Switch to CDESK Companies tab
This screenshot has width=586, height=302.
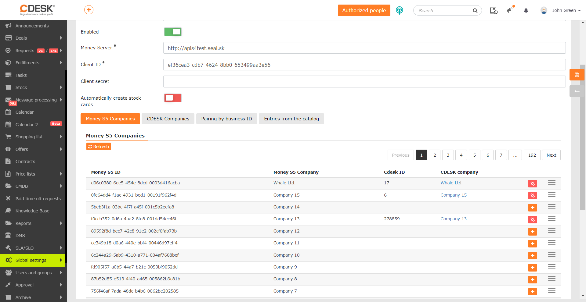(168, 119)
